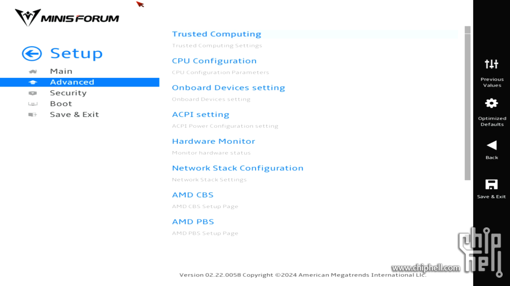Viewport: 510px width, 286px height.
Task: Click the Previous Values sliders icon
Action: pos(491,64)
